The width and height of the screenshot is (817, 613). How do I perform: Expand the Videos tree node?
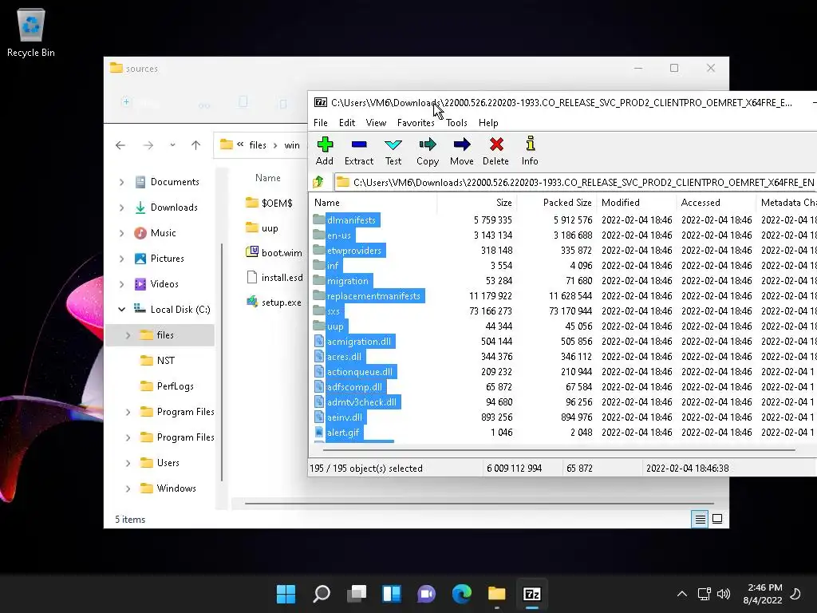[x=121, y=284]
